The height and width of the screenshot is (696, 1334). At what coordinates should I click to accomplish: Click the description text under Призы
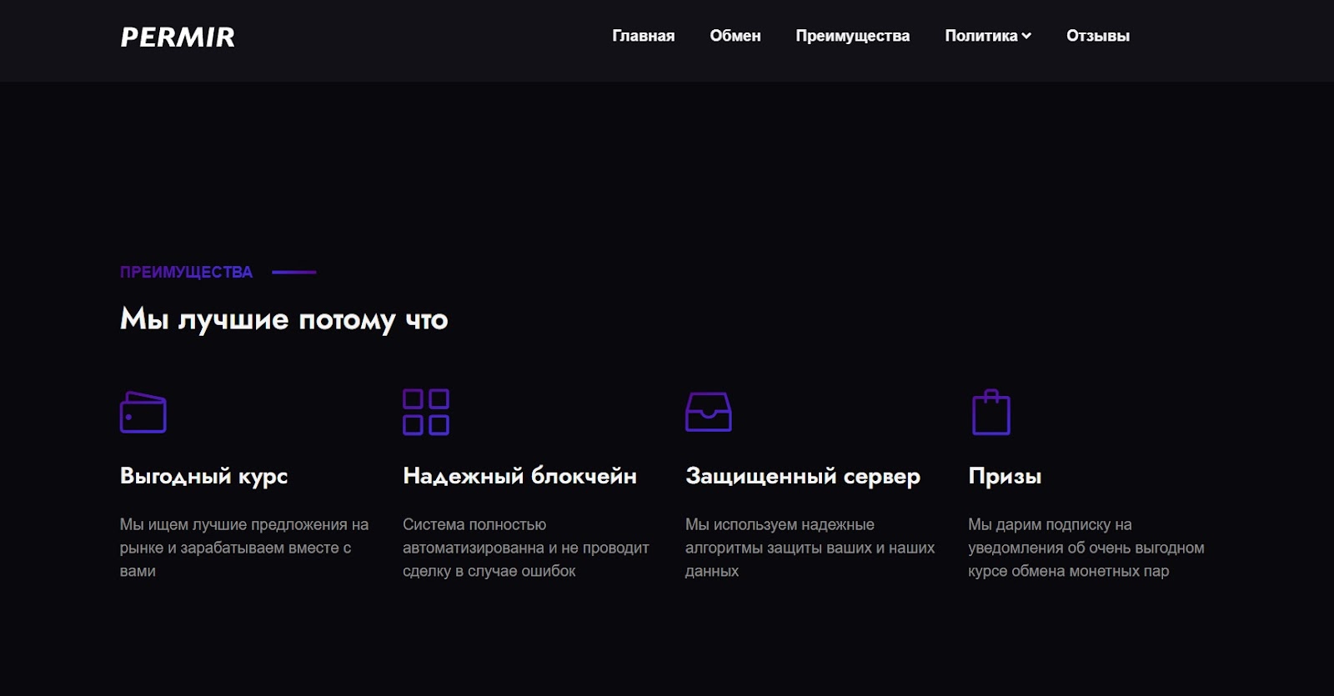(1086, 548)
